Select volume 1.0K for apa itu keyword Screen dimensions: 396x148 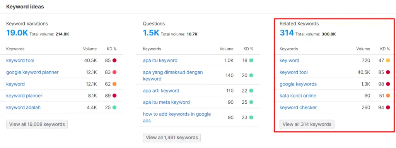(x=229, y=61)
